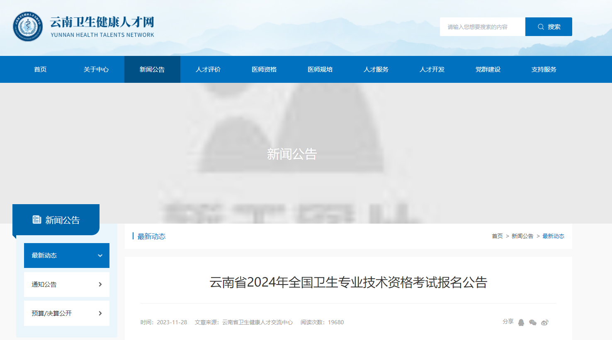Image resolution: width=612 pixels, height=340 pixels.
Task: Share via WeChat icon
Action: [x=533, y=323]
